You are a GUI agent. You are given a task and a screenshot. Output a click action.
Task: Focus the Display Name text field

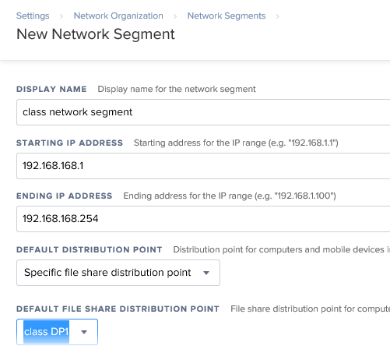click(203, 112)
